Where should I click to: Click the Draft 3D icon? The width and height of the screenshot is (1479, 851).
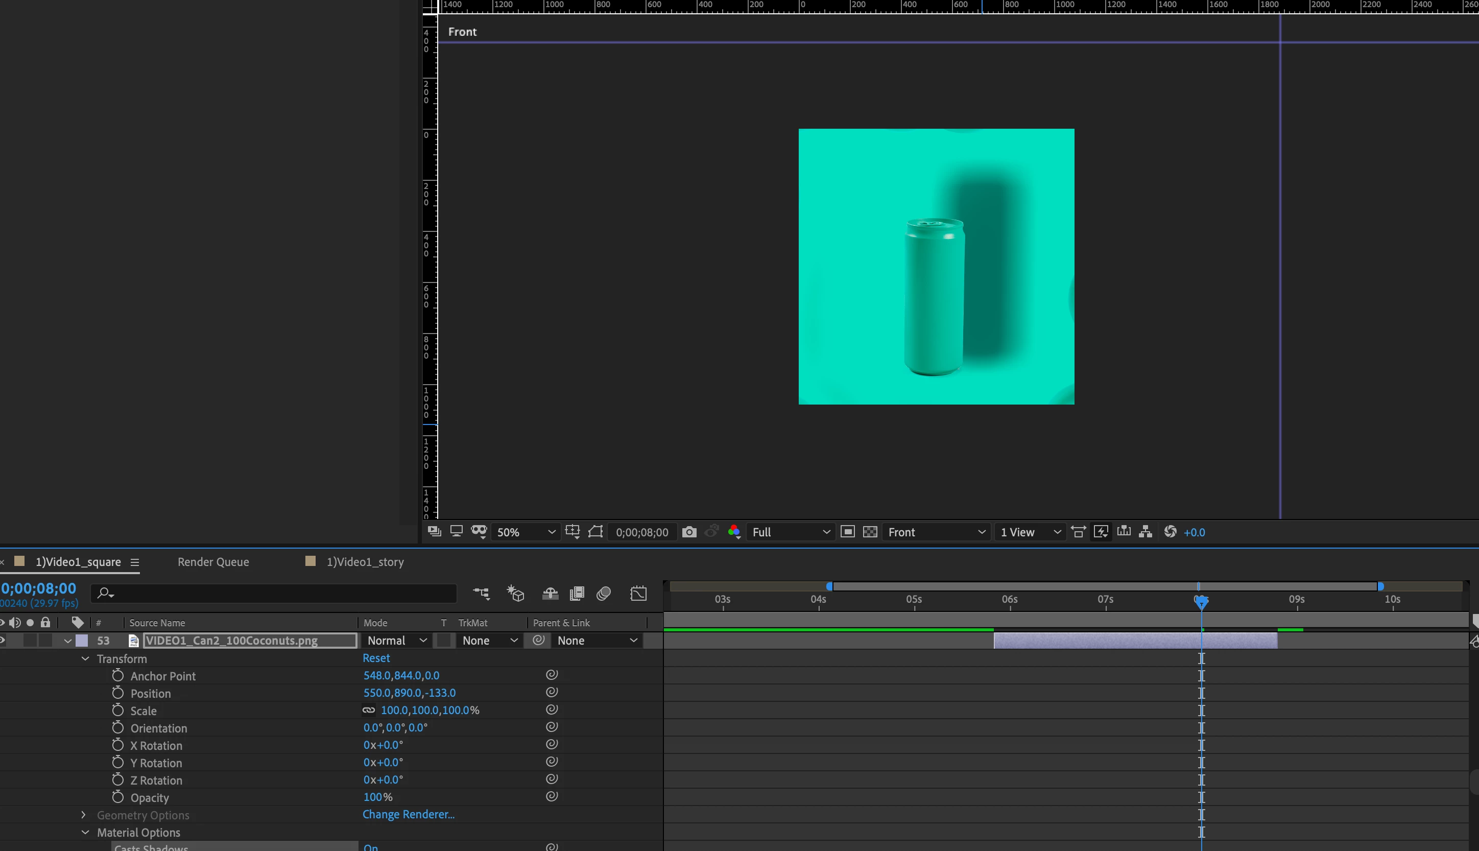(x=515, y=594)
